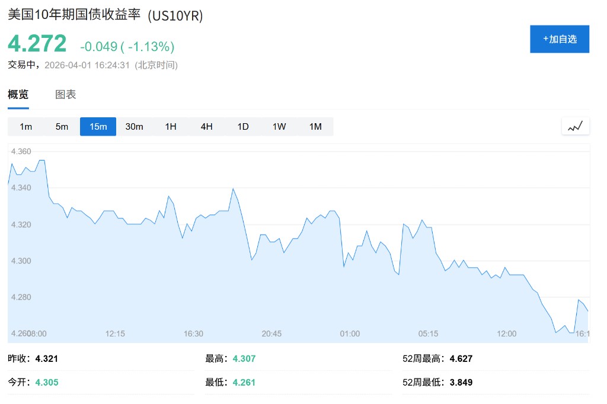
Task: Switch chart to 30m interval
Action: tap(134, 126)
